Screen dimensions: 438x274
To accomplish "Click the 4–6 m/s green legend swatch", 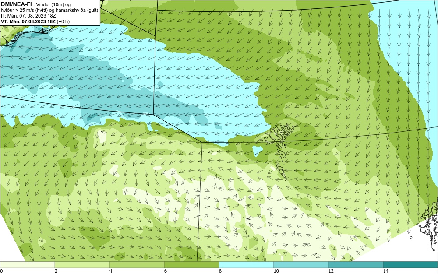I will 137,265.
